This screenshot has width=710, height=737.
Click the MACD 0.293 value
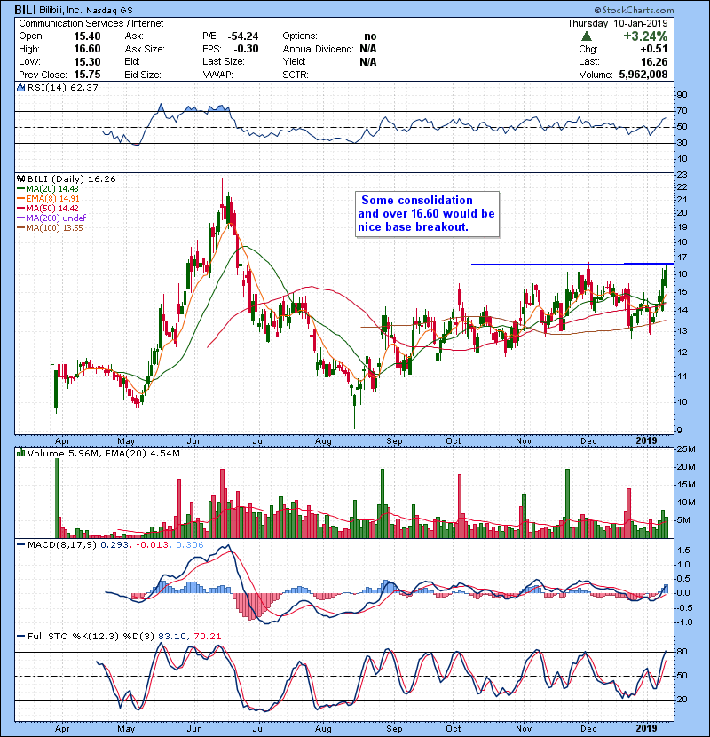[x=114, y=545]
